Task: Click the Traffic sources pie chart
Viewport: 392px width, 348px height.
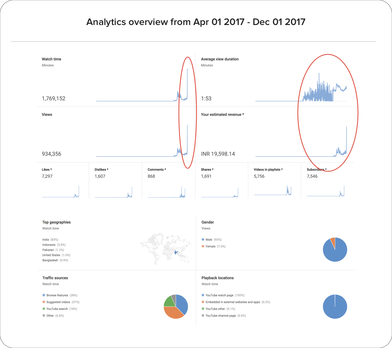Action: click(176, 306)
